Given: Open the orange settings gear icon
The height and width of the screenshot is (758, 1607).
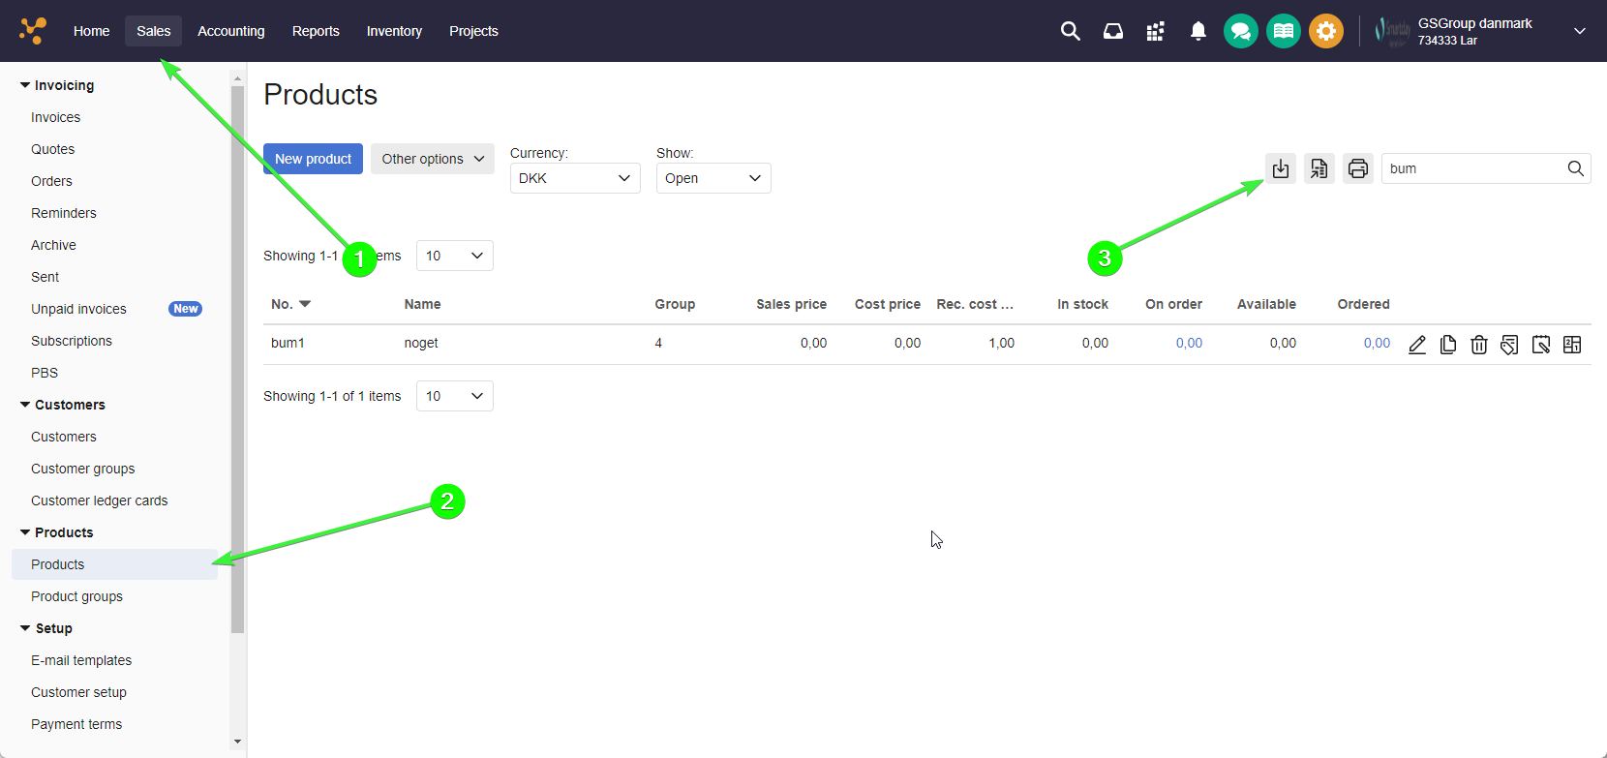Looking at the screenshot, I should coord(1326,31).
